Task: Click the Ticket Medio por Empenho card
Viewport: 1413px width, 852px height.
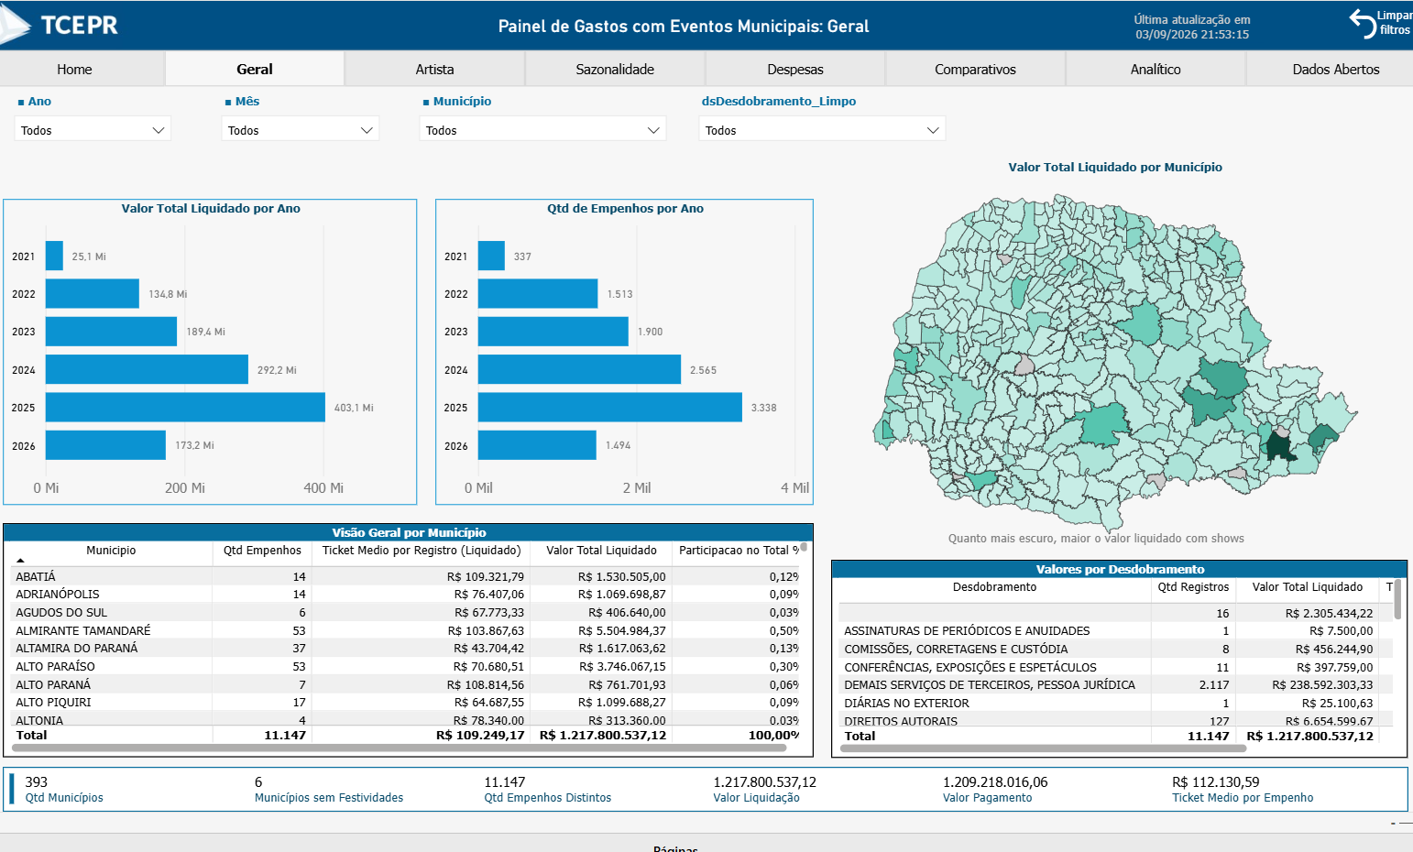Action: tap(1243, 789)
